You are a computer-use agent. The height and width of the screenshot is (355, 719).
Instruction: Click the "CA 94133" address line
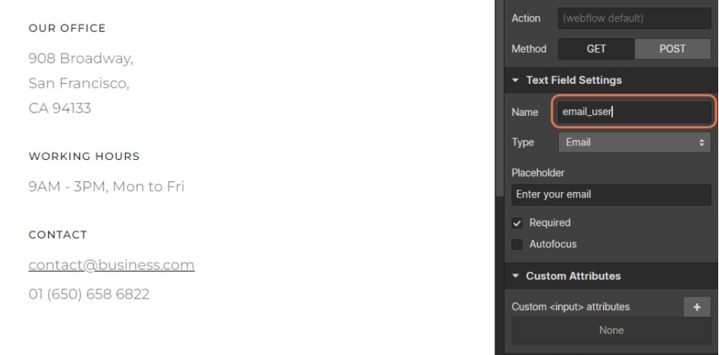pos(60,108)
